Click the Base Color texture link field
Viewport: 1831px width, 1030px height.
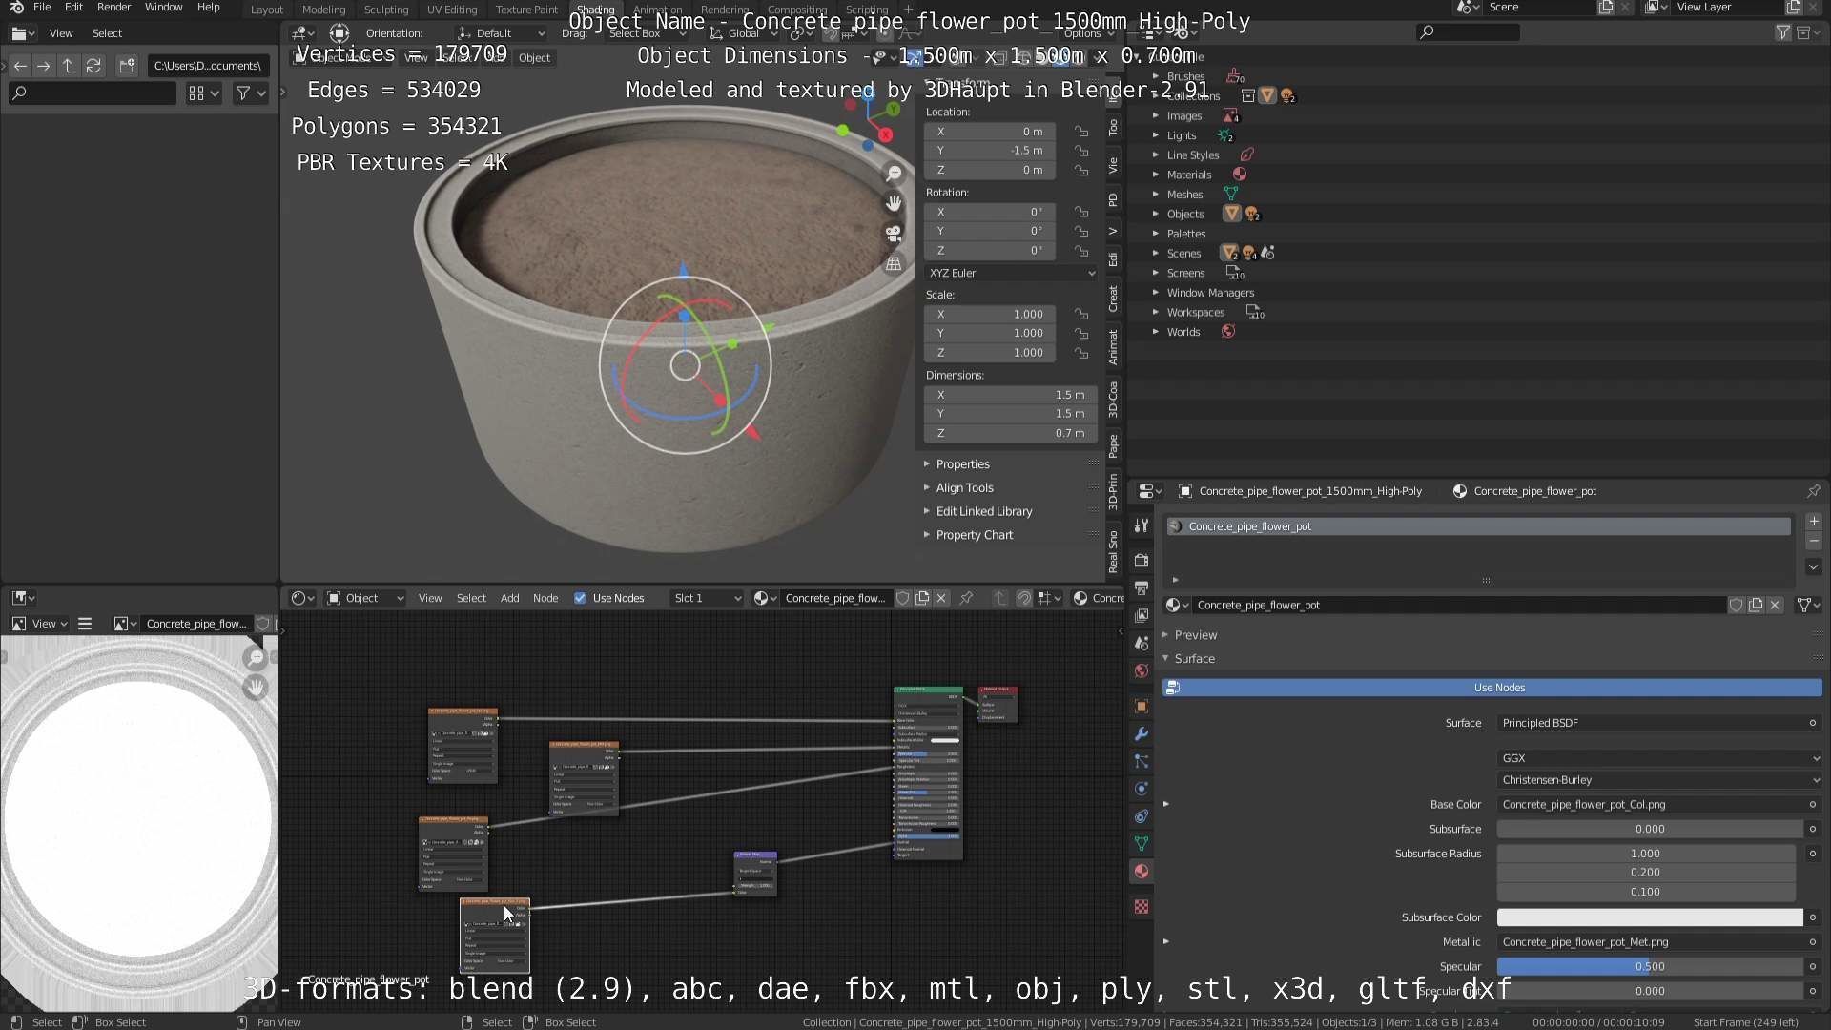coord(1651,805)
